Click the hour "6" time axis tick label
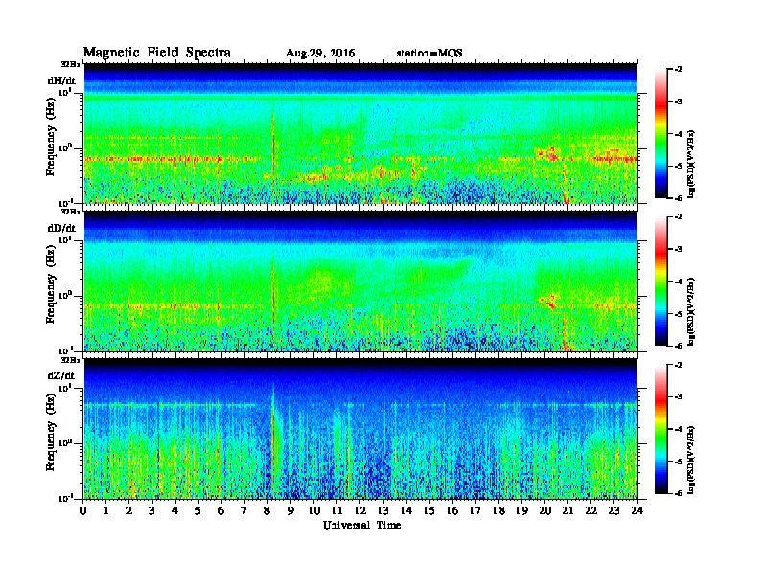Image resolution: width=759 pixels, height=586 pixels. click(x=221, y=511)
